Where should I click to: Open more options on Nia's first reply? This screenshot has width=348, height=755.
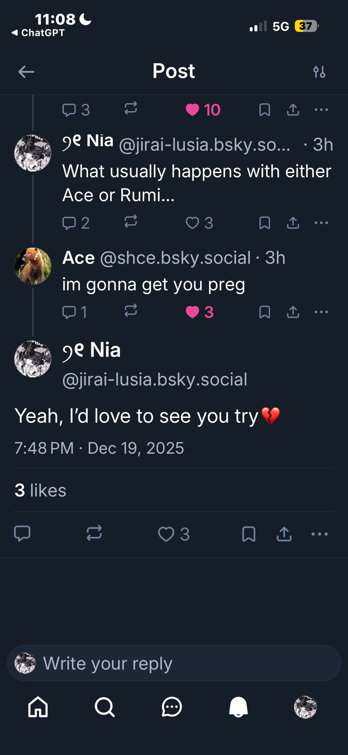click(x=321, y=223)
